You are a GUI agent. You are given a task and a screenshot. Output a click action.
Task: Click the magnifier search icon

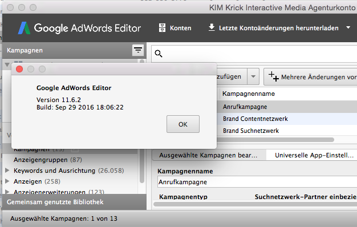159,54
